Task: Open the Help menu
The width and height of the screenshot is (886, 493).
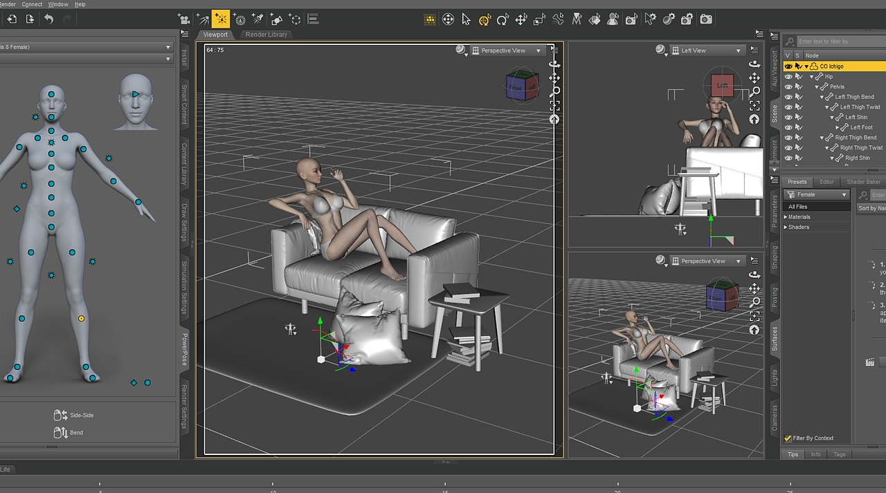Action: click(x=80, y=4)
